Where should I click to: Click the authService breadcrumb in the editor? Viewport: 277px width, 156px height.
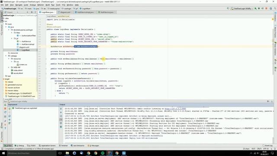point(64,16)
